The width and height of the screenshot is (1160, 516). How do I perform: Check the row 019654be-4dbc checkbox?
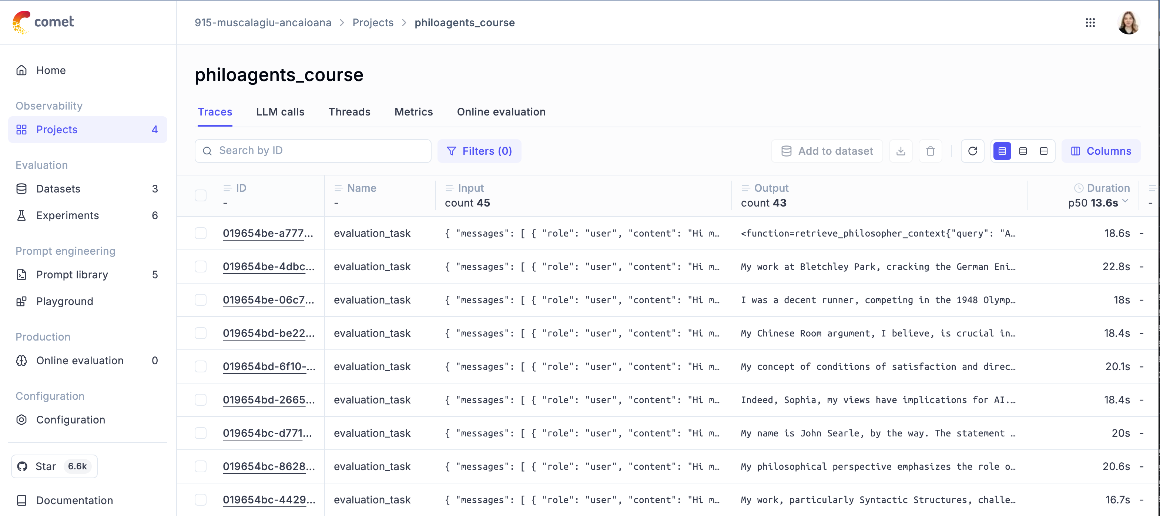pos(200,267)
